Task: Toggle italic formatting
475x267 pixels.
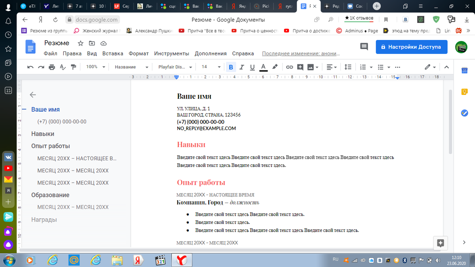Action: point(241,67)
